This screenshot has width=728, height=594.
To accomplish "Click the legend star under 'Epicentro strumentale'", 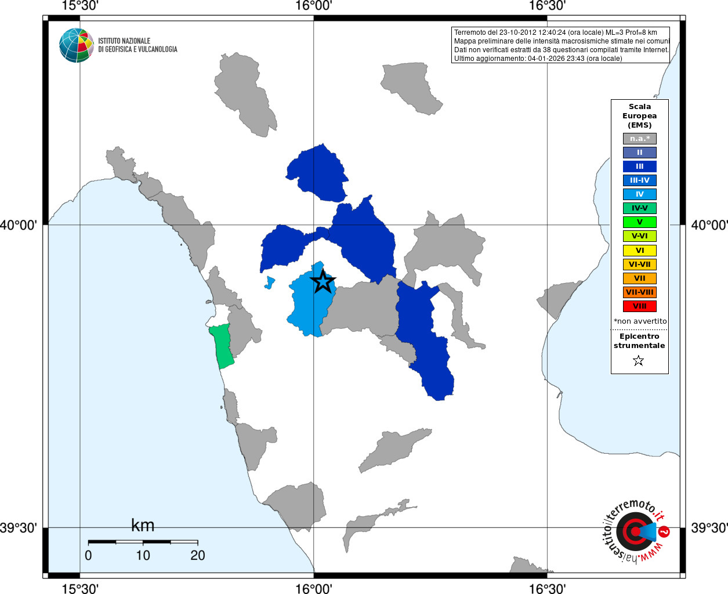I will click(x=639, y=361).
